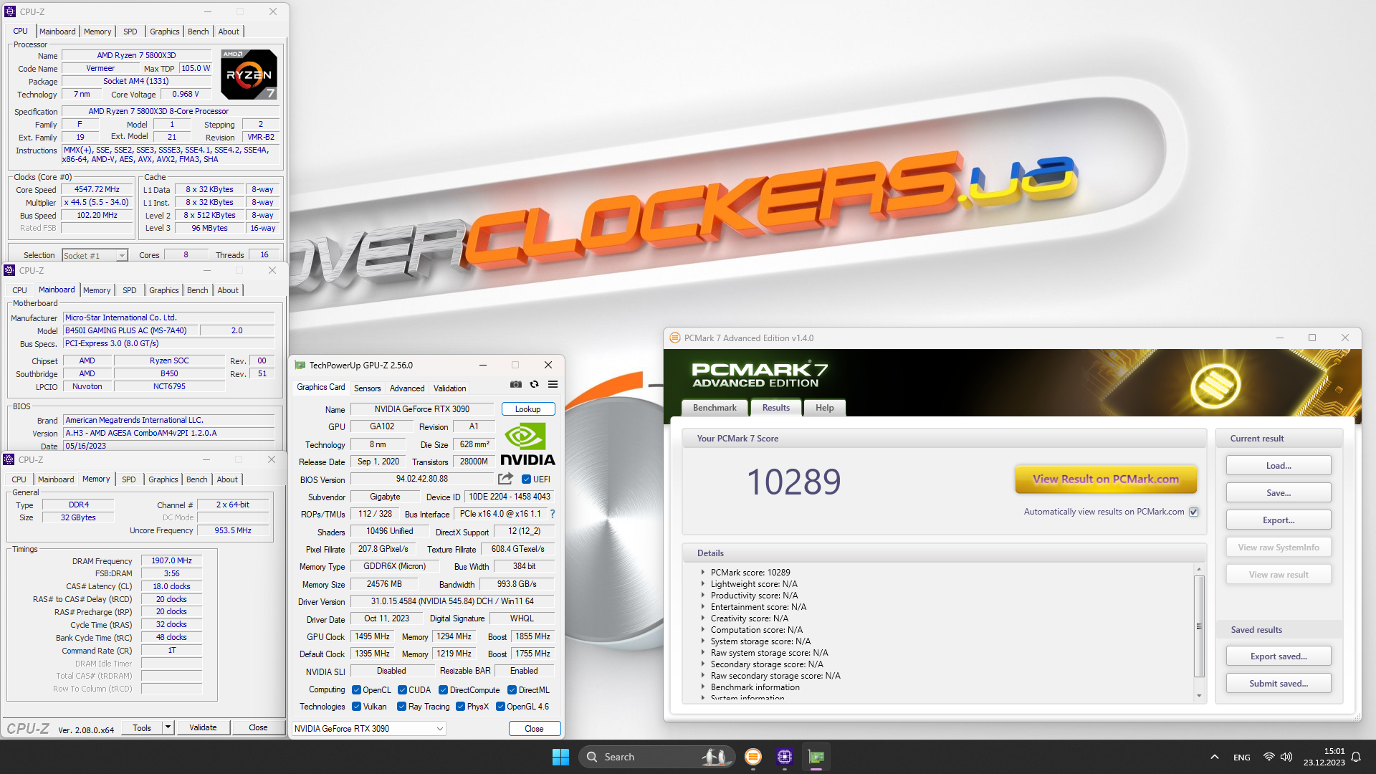Click the Ryzen 7 logo in CPU-Z

249,75
